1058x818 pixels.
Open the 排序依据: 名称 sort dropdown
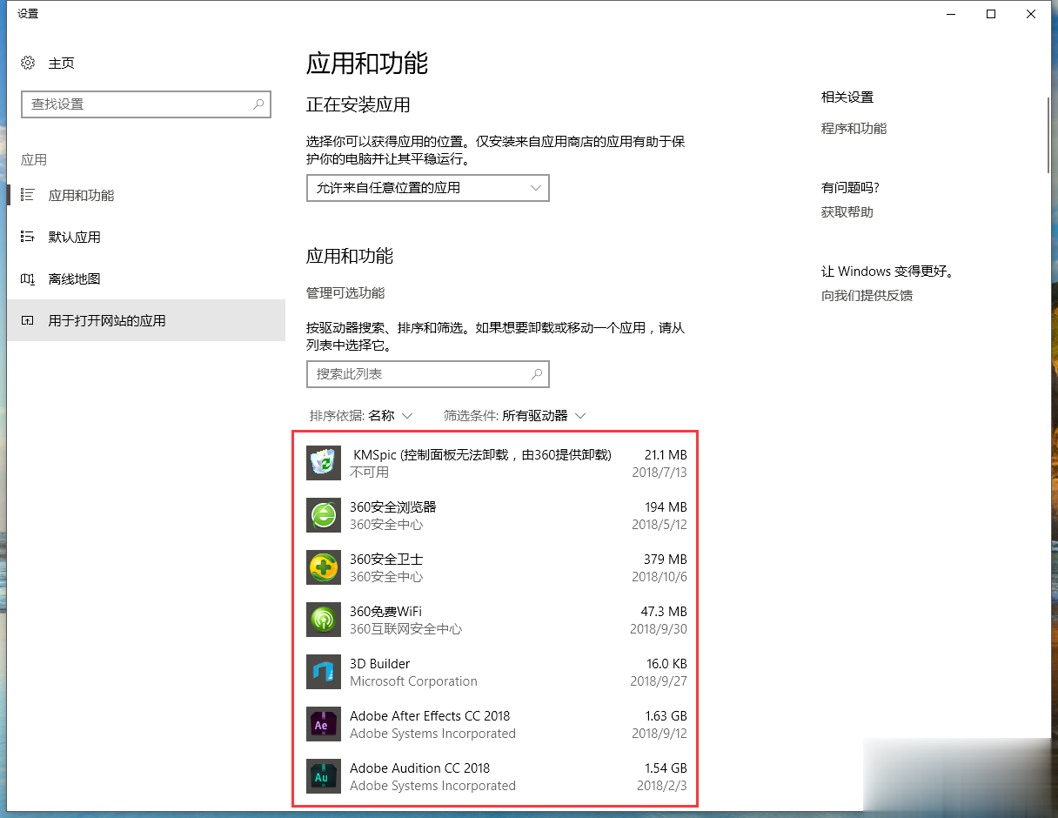click(361, 416)
